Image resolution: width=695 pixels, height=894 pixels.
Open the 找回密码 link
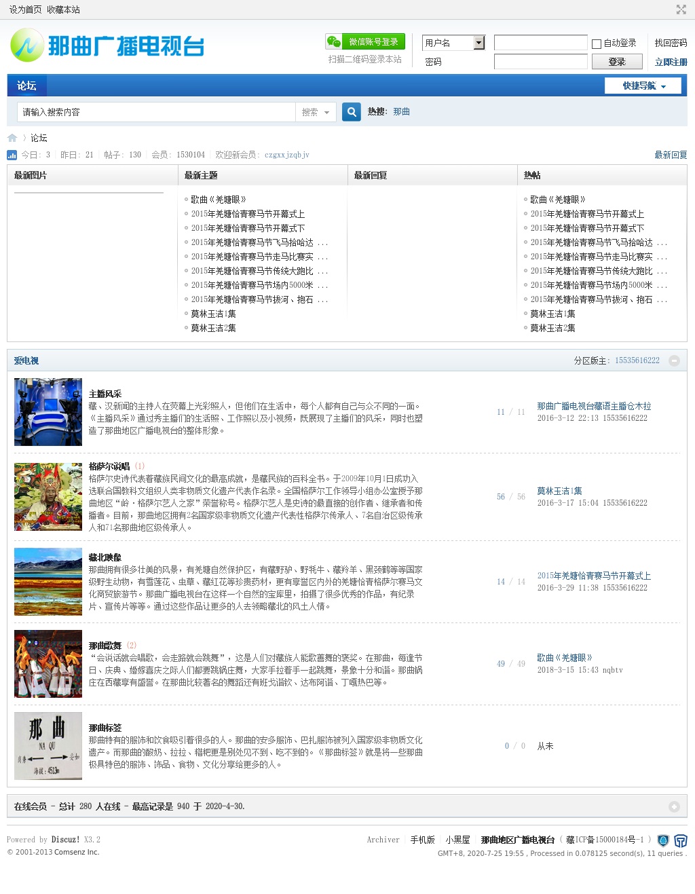(671, 43)
